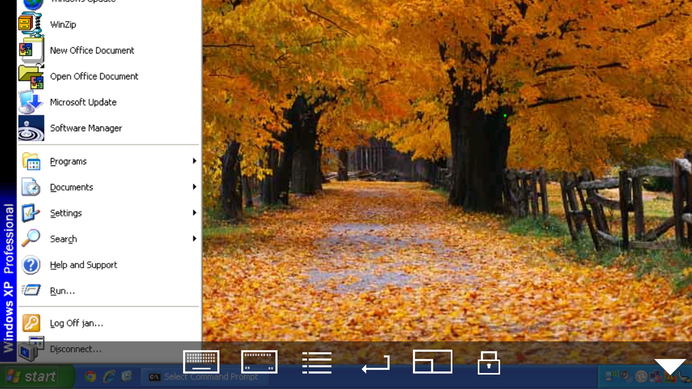
Task: Expand the Programs submenu arrow
Action: [194, 161]
